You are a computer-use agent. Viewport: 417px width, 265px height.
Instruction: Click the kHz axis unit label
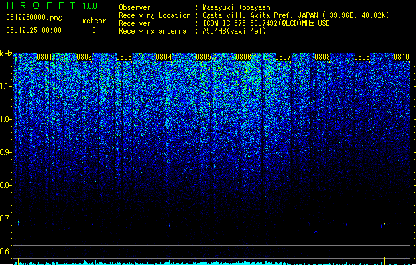coord(6,54)
